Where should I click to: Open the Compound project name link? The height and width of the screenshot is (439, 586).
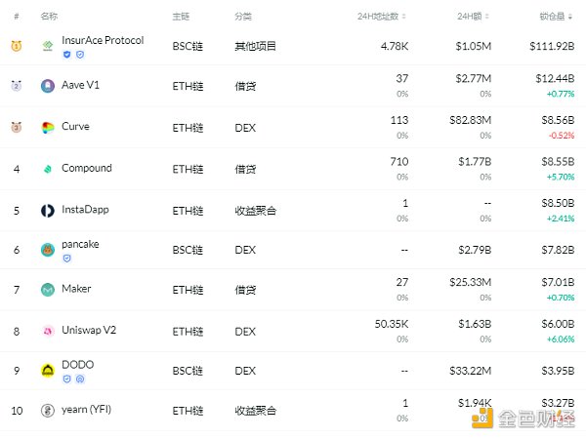[87, 168]
